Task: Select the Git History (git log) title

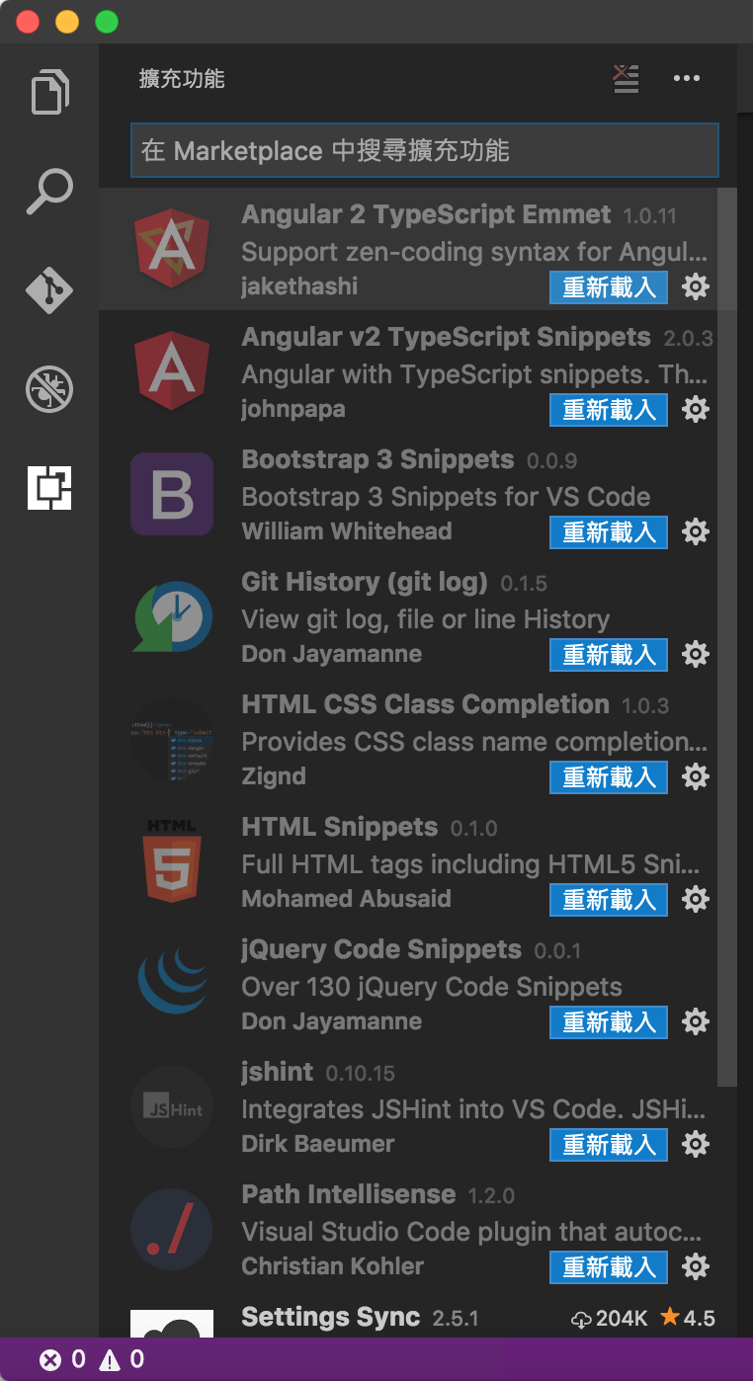Action: point(365,583)
